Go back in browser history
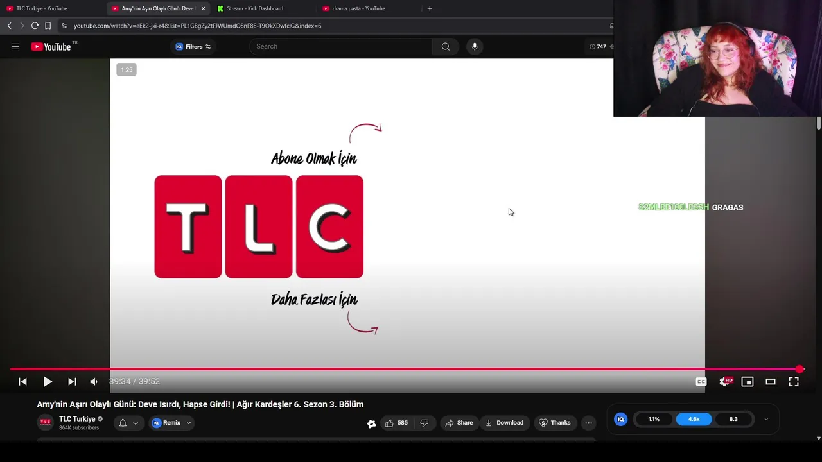 (x=9, y=26)
